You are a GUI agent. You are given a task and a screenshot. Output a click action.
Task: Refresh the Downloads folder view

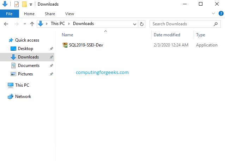pos(142,24)
